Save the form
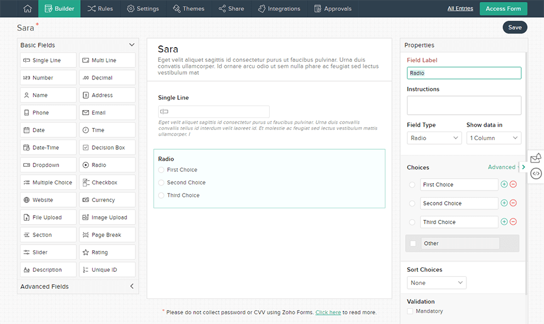 click(x=515, y=27)
